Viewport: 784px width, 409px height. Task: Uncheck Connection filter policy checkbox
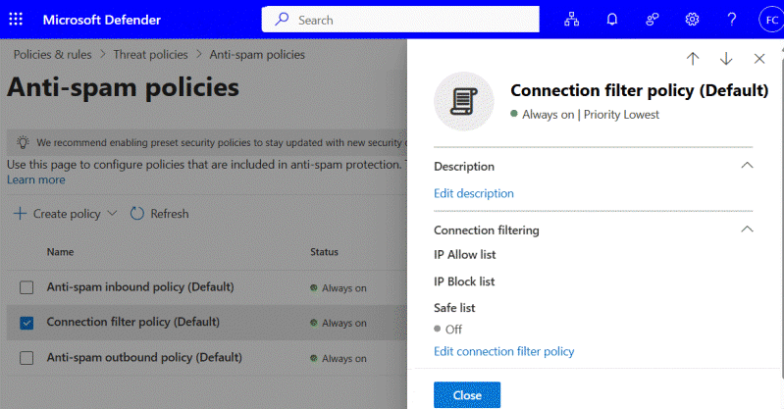pos(26,323)
